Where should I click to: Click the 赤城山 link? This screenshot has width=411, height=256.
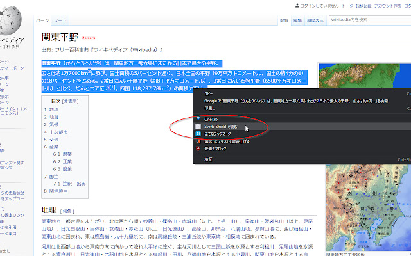189,221
